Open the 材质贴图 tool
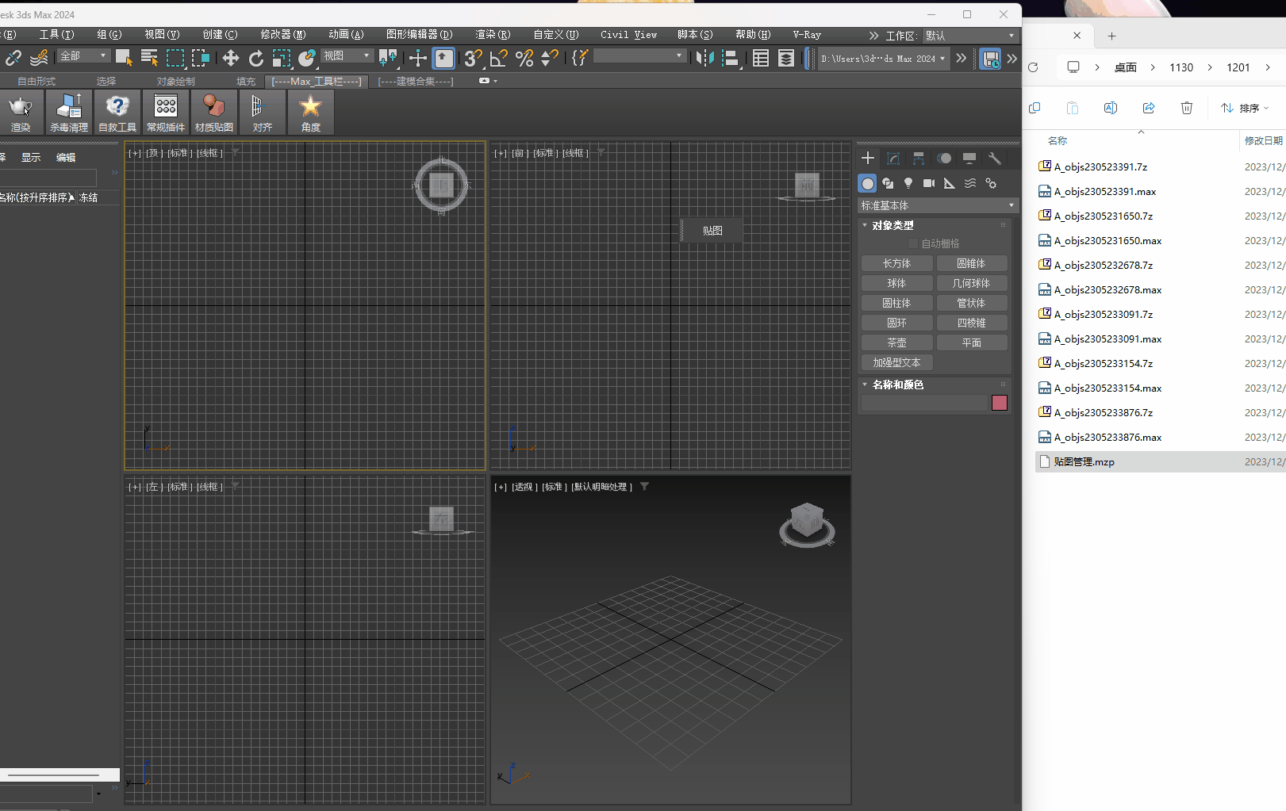Screen dimensions: 1286x811 point(213,113)
